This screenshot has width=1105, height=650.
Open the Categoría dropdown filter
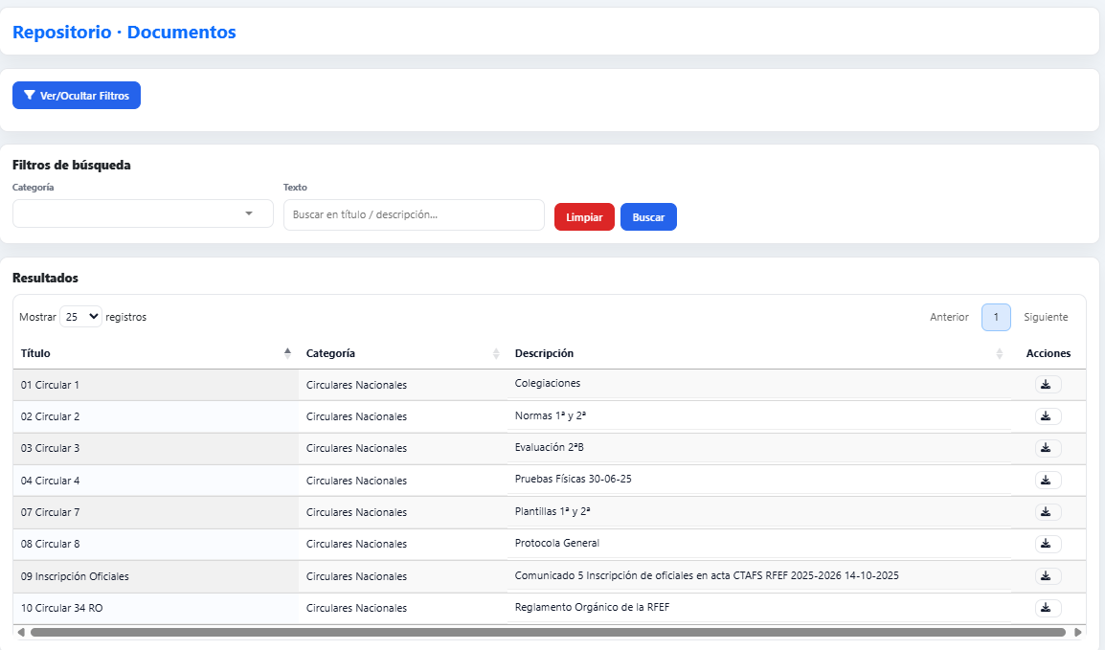[143, 213]
